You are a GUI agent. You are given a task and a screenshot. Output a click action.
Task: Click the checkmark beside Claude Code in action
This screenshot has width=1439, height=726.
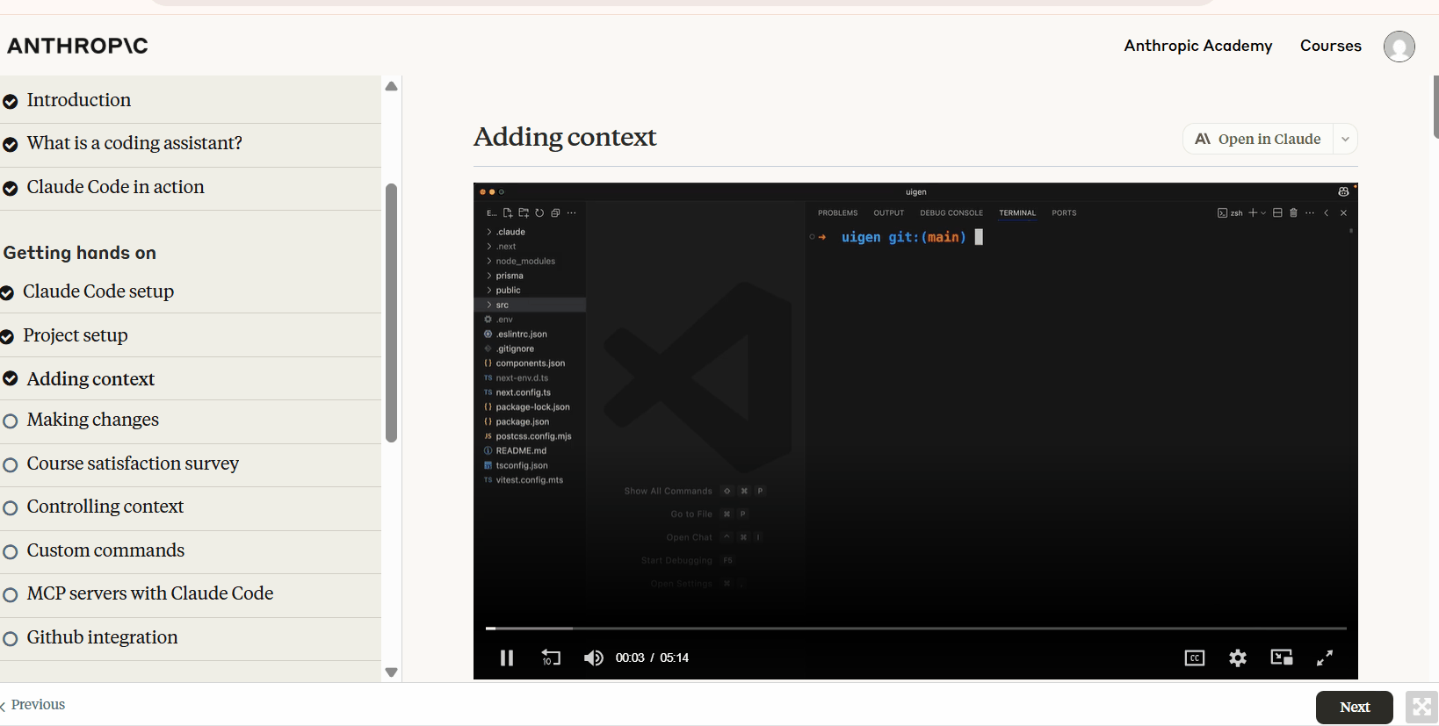tap(11, 189)
